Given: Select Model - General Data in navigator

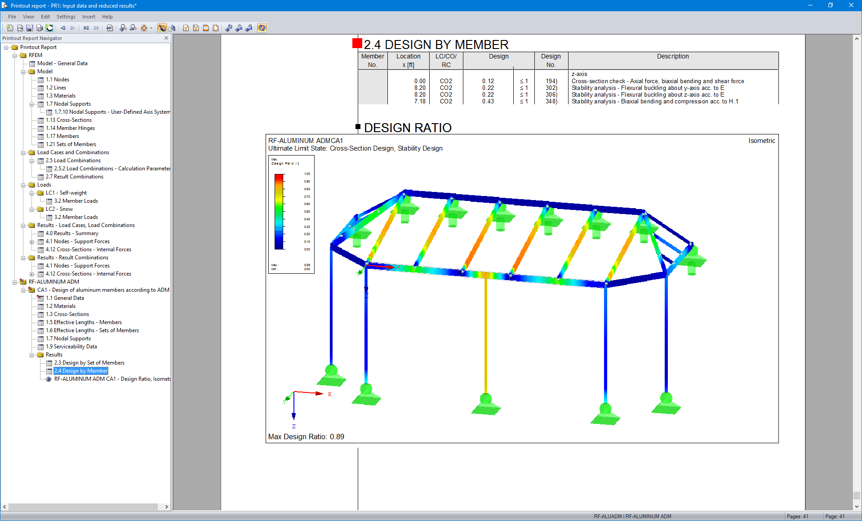Looking at the screenshot, I should (x=62, y=63).
